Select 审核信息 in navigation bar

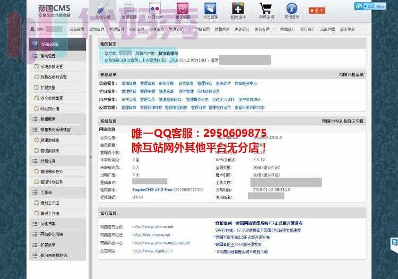pyautogui.click(x=136, y=29)
